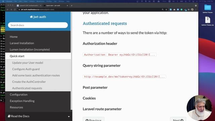Close the Laravel 8 JWT Authentication tab
The image size is (215, 121).
pos(41,6)
